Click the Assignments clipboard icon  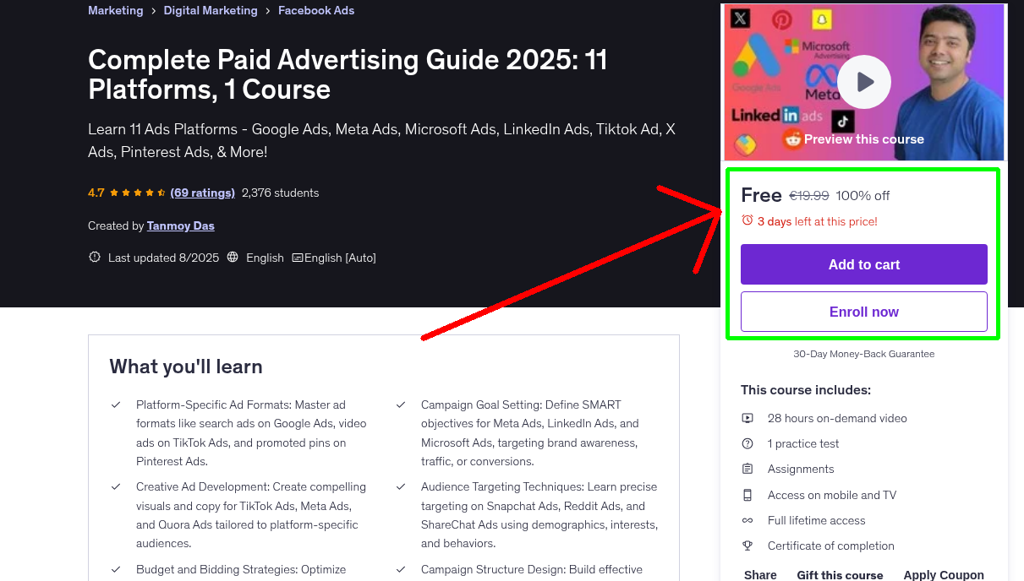click(x=747, y=469)
